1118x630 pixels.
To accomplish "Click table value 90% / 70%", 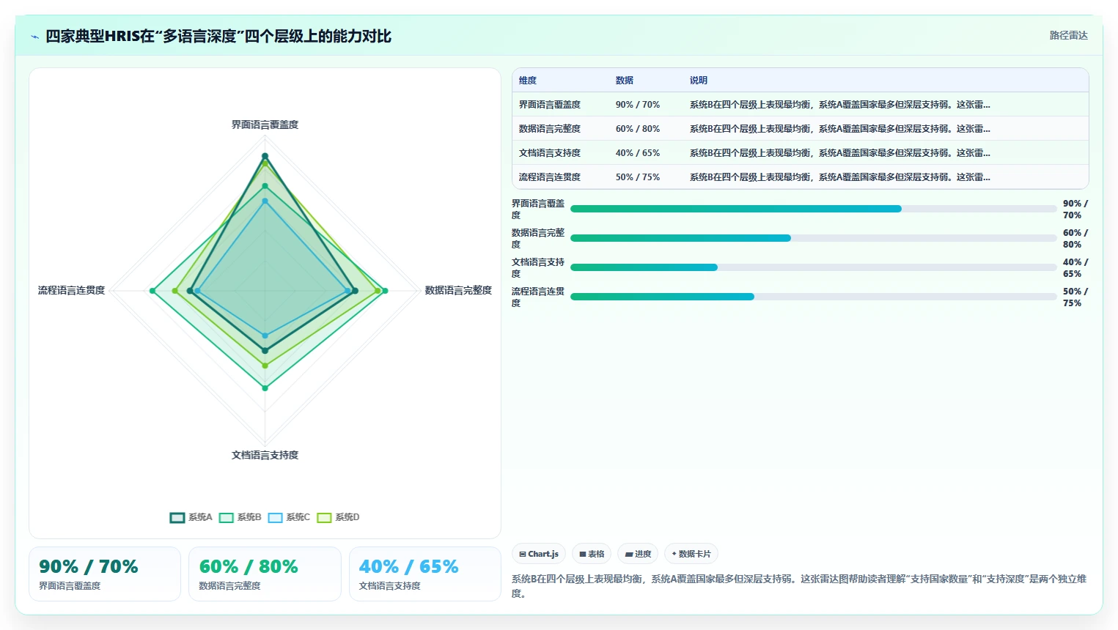I will point(638,105).
